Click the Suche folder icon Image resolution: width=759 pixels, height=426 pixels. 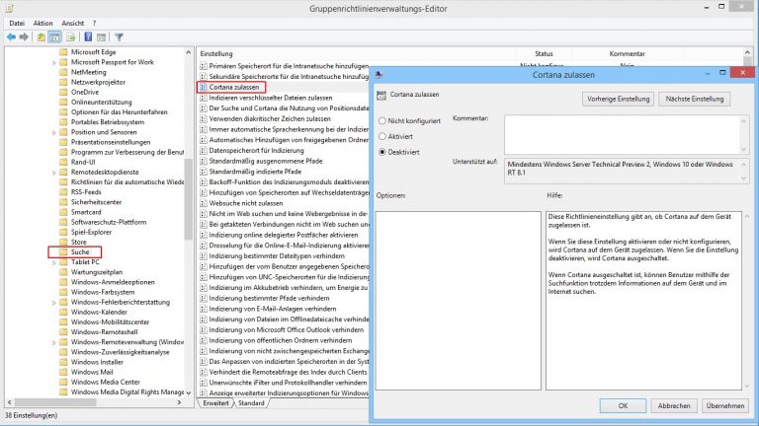click(x=63, y=252)
